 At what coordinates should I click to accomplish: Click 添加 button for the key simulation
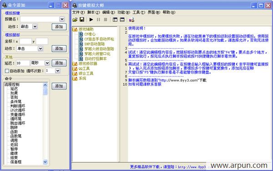[x=59, y=27]
